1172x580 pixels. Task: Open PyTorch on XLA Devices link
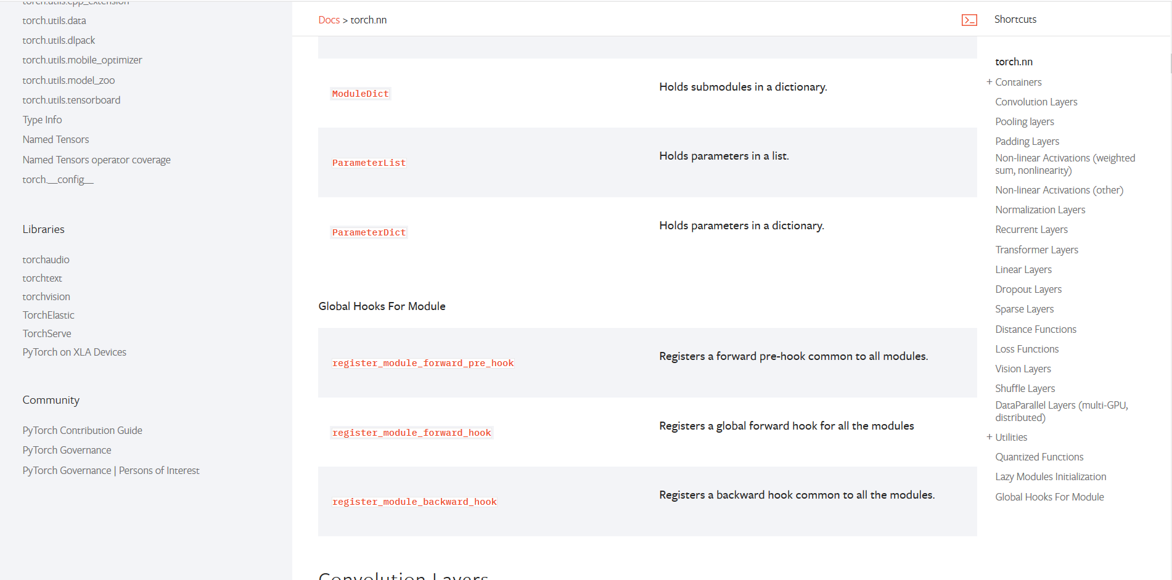tap(74, 352)
